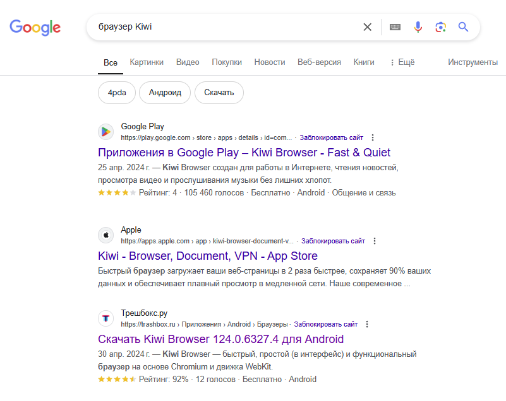Open three-dot menu for Apple result
The image size is (506, 401).
pos(375,241)
